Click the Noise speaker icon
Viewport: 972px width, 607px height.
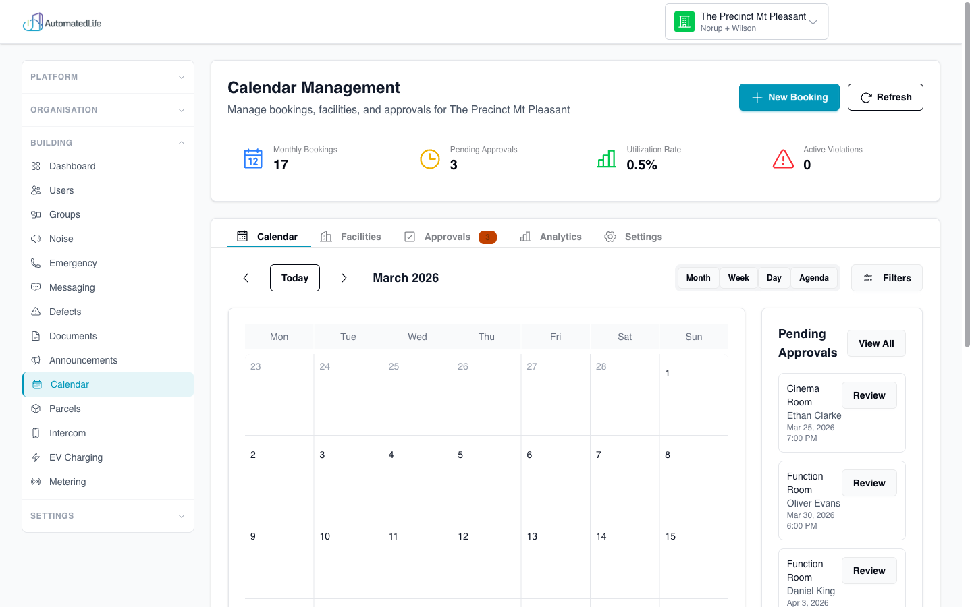[x=36, y=239]
